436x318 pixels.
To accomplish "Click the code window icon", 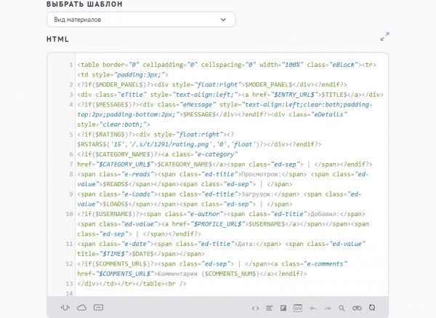I will tap(298, 308).
